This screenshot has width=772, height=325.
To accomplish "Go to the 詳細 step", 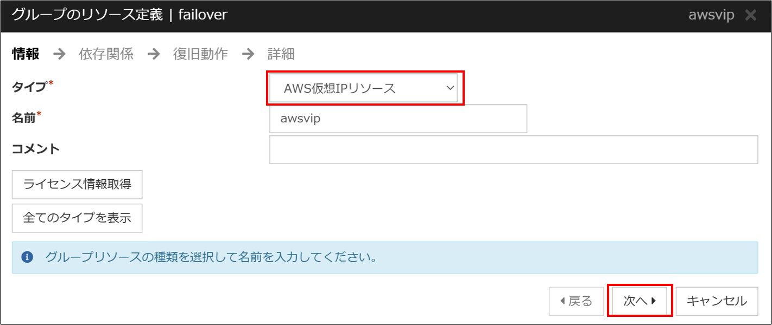I will (281, 54).
